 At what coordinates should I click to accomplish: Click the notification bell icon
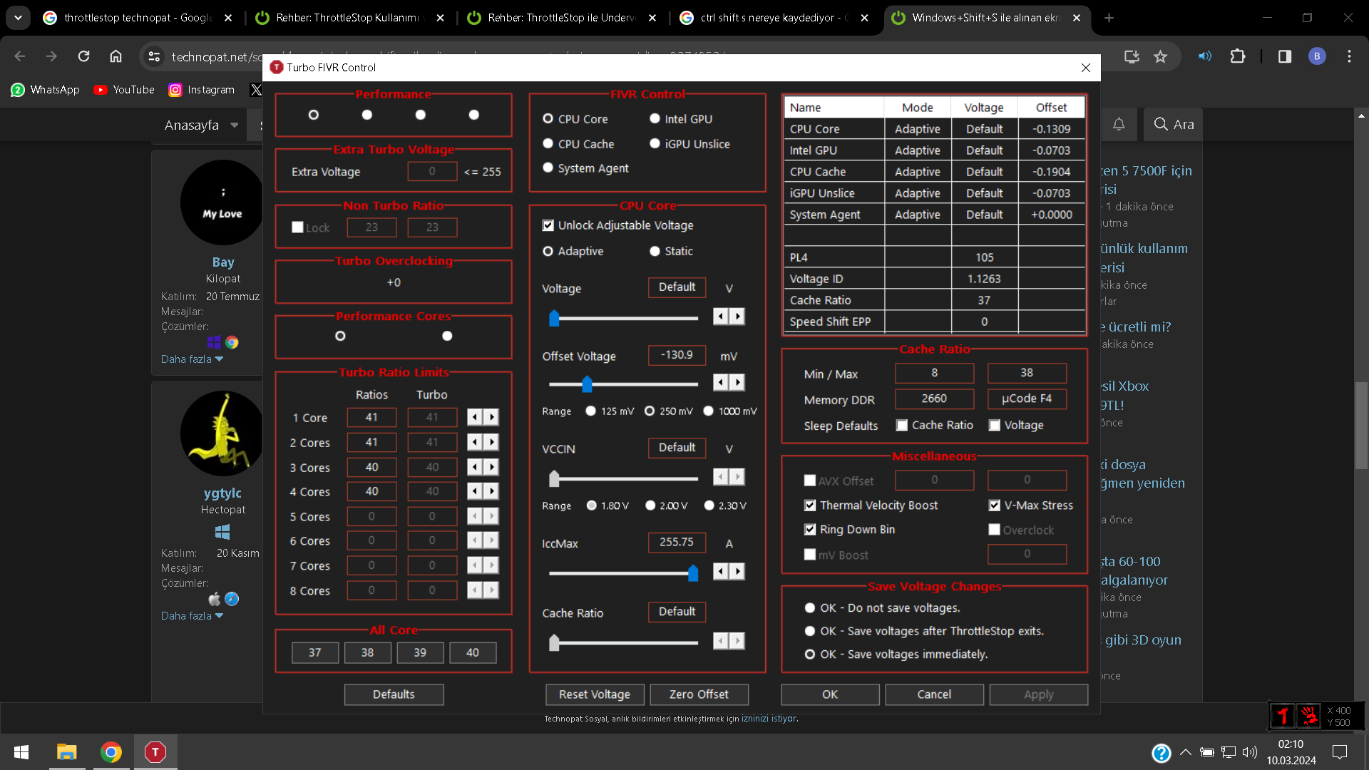pyautogui.click(x=1119, y=124)
